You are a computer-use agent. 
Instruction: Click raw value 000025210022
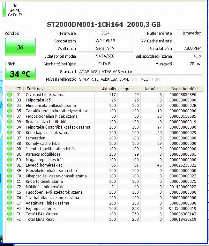coord(183,165)
